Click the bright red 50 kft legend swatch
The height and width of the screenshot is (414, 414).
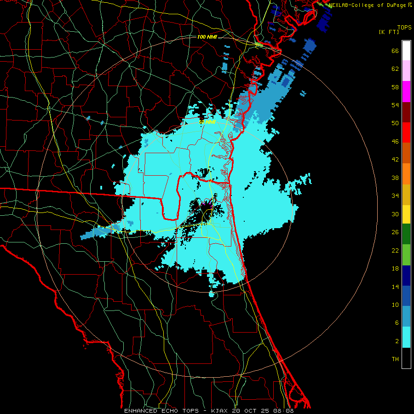click(406, 132)
